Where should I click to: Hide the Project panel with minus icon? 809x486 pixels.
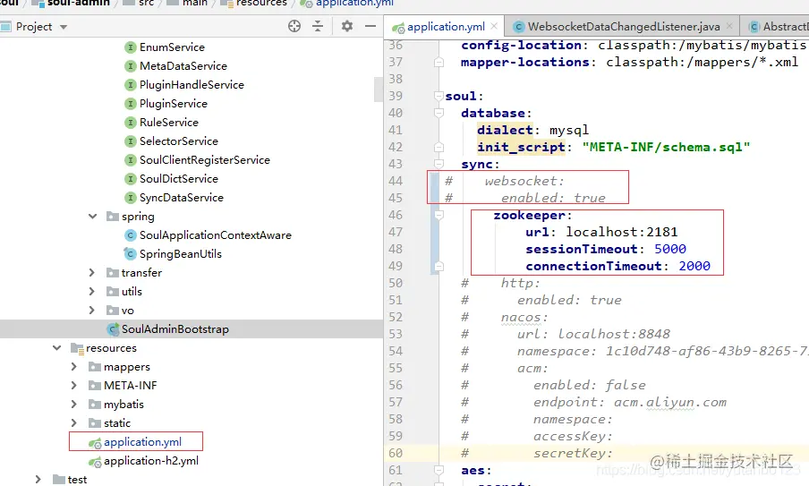point(370,26)
